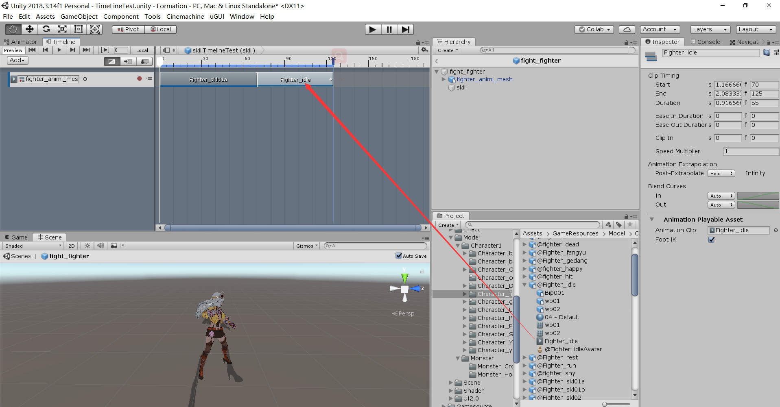Go to previous frame in Timeline
Viewport: 780px width, 407px height.
pyautogui.click(x=45, y=50)
